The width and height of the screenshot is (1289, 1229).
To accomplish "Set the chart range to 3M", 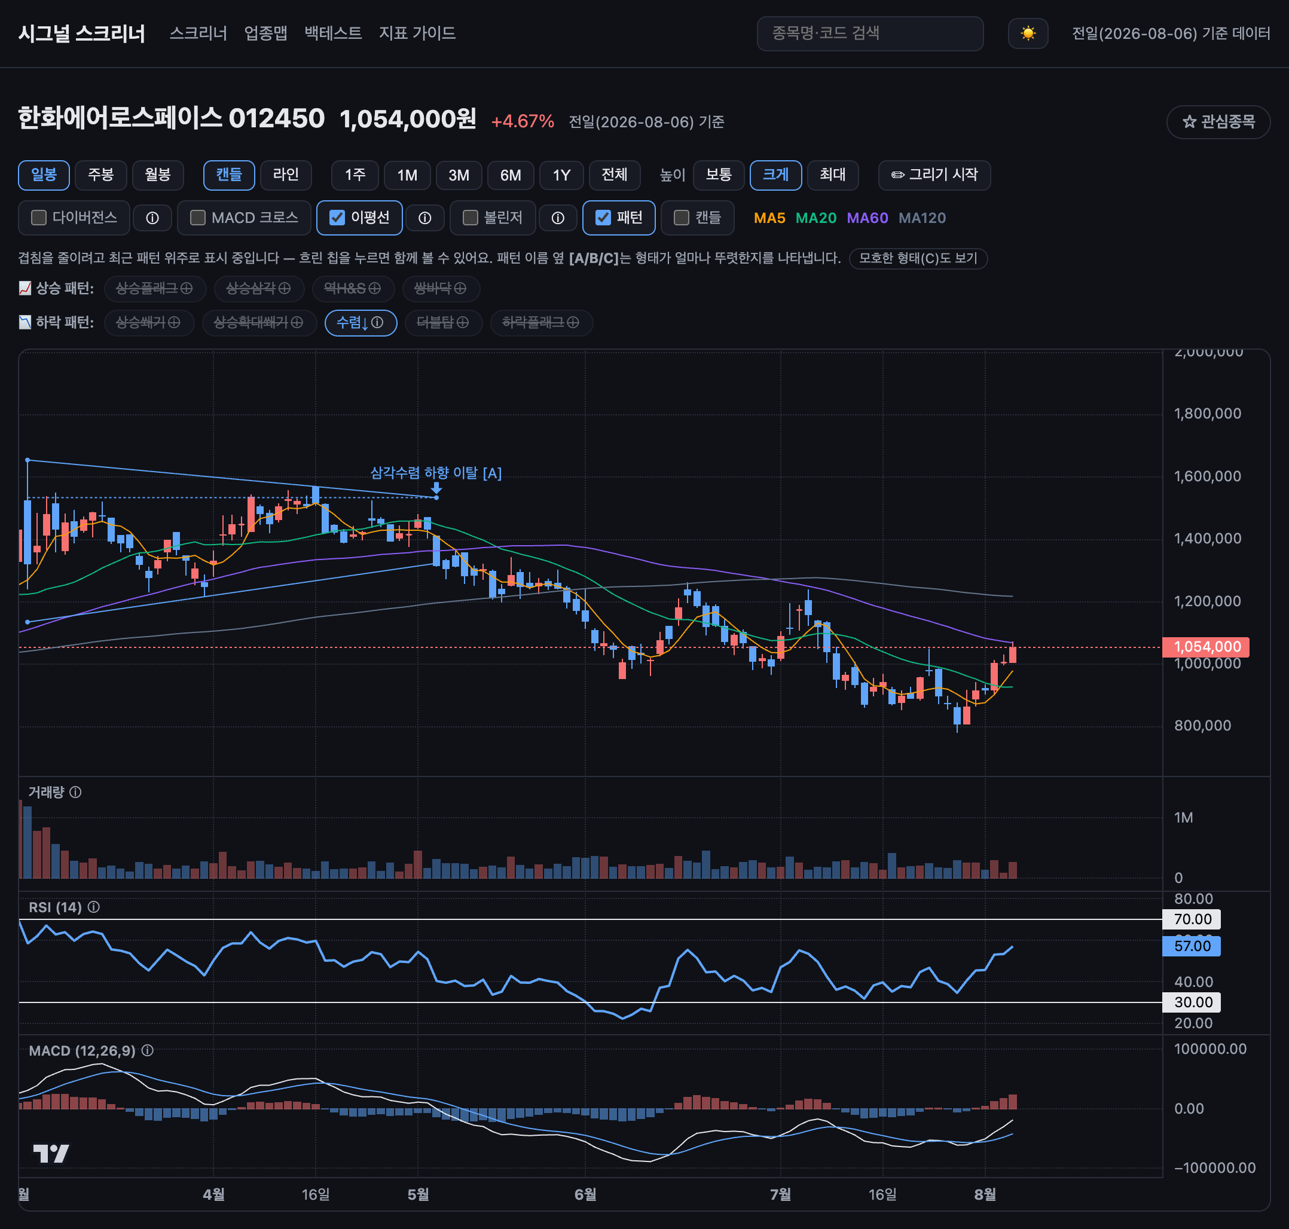I will coord(459,175).
